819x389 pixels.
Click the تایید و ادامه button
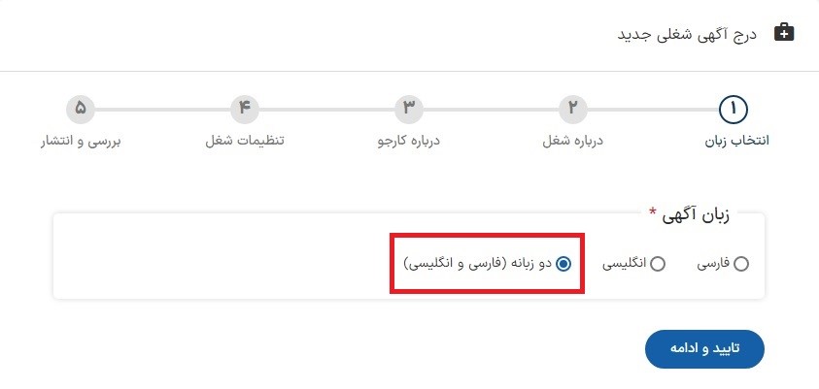point(704,349)
